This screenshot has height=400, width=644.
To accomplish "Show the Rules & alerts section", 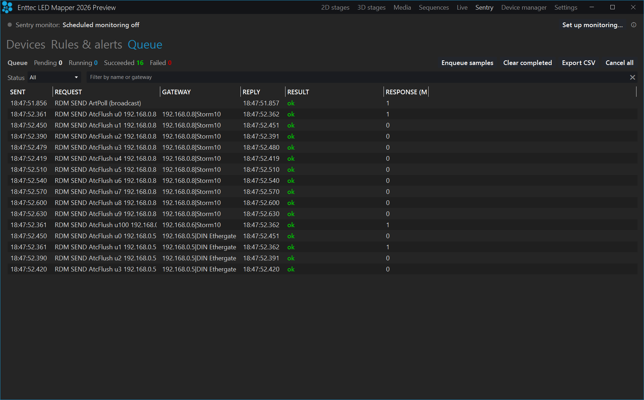I will coord(87,45).
